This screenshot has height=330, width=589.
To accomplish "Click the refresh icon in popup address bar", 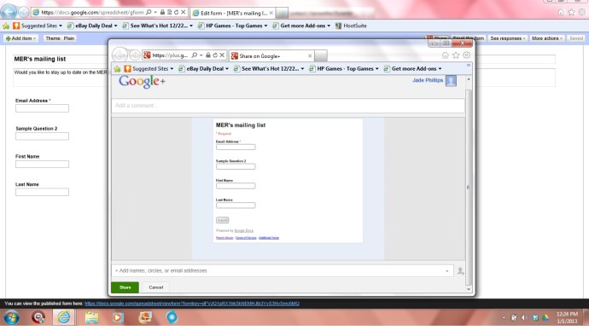I will coord(215,55).
